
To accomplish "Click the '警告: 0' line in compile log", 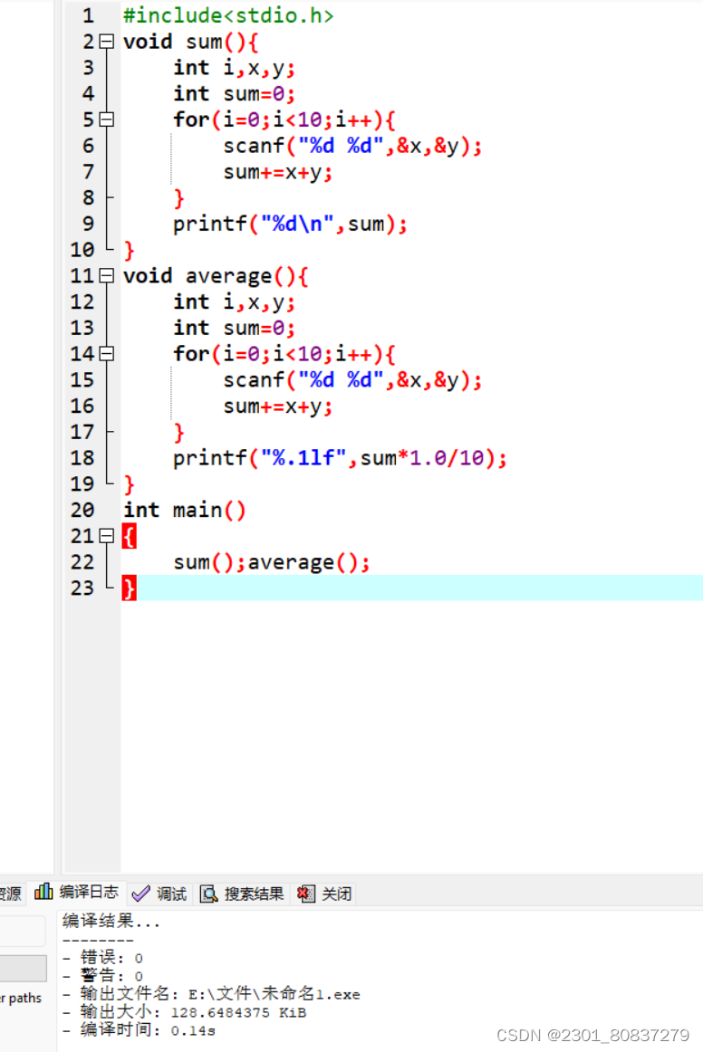I will (102, 976).
